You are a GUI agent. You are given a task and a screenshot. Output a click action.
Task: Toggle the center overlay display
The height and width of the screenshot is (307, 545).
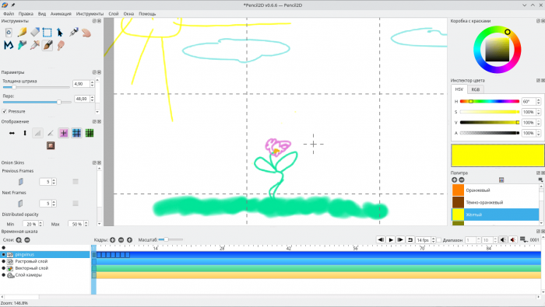point(64,133)
